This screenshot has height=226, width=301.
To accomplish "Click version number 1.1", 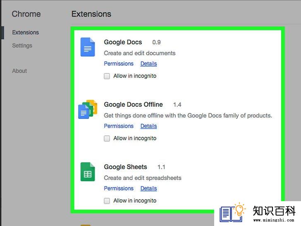I will tap(161, 167).
